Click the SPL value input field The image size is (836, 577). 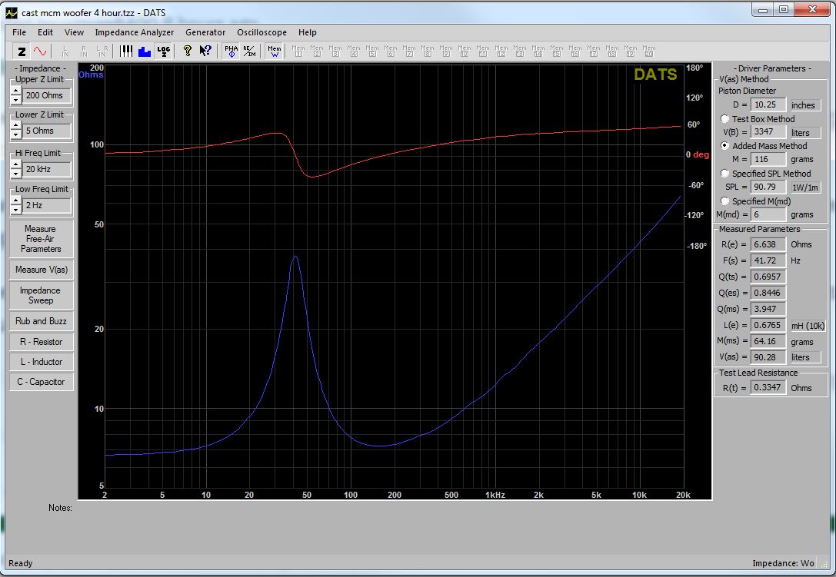(768, 187)
